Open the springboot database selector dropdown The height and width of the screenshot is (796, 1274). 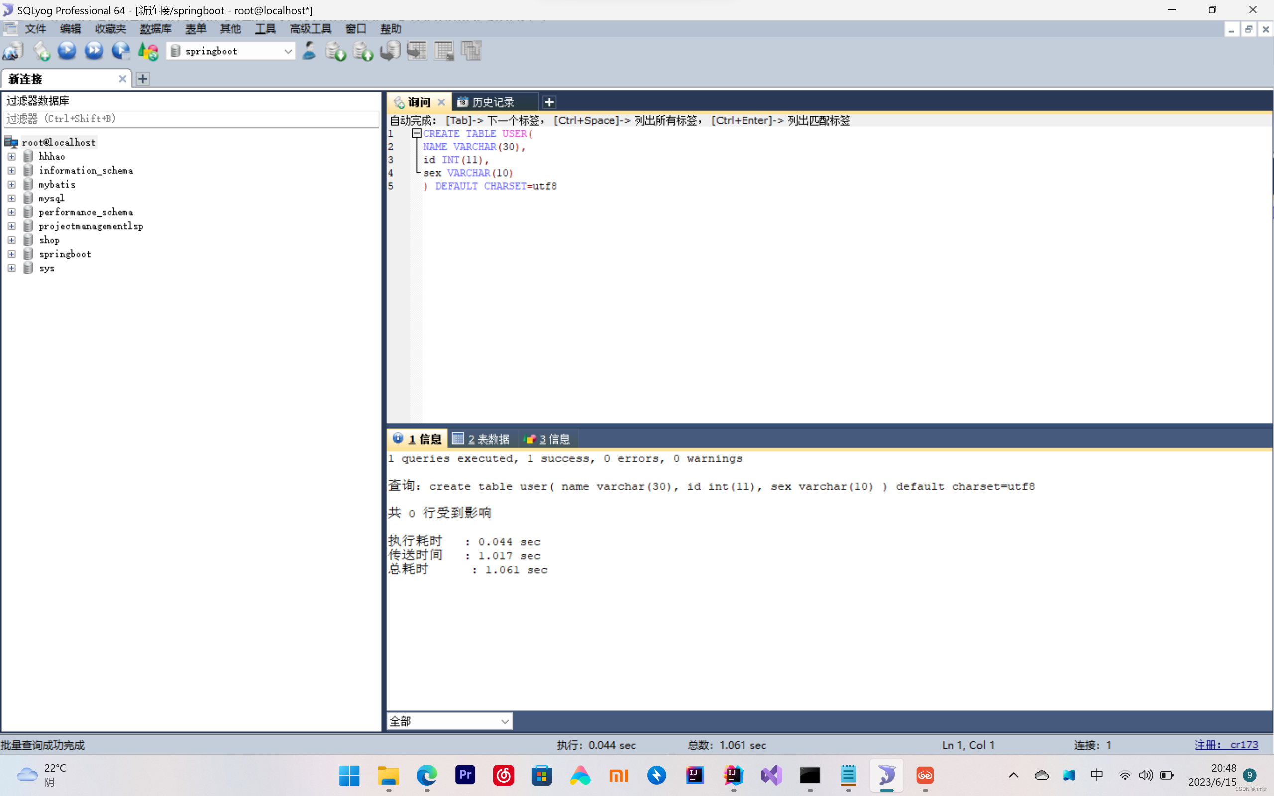288,51
